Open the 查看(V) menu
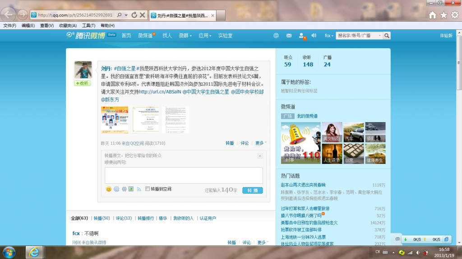Viewport: 462px width, 259px height. click(x=47, y=26)
